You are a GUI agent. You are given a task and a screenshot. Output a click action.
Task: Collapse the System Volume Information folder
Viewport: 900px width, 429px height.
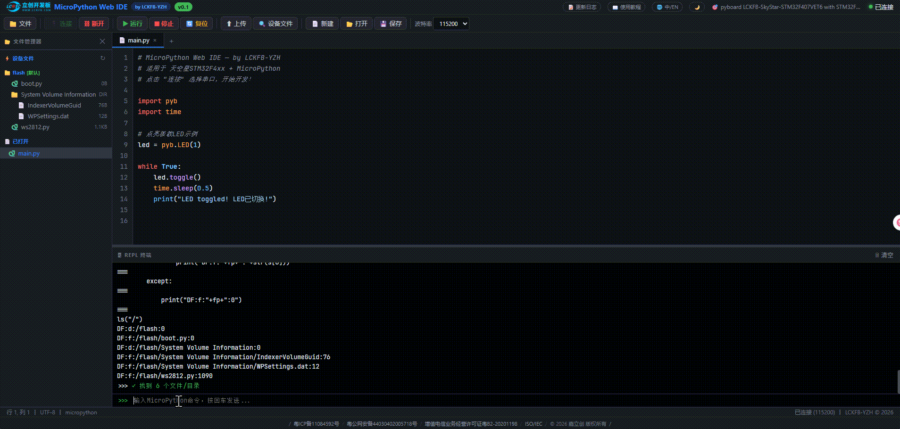pyautogui.click(x=58, y=94)
